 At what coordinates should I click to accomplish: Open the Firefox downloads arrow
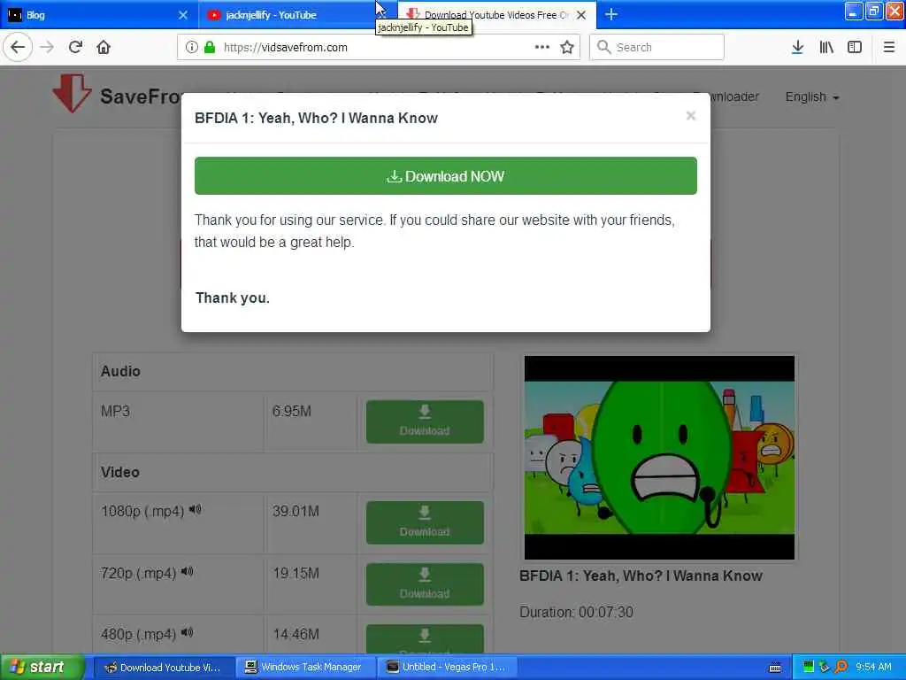[797, 47]
